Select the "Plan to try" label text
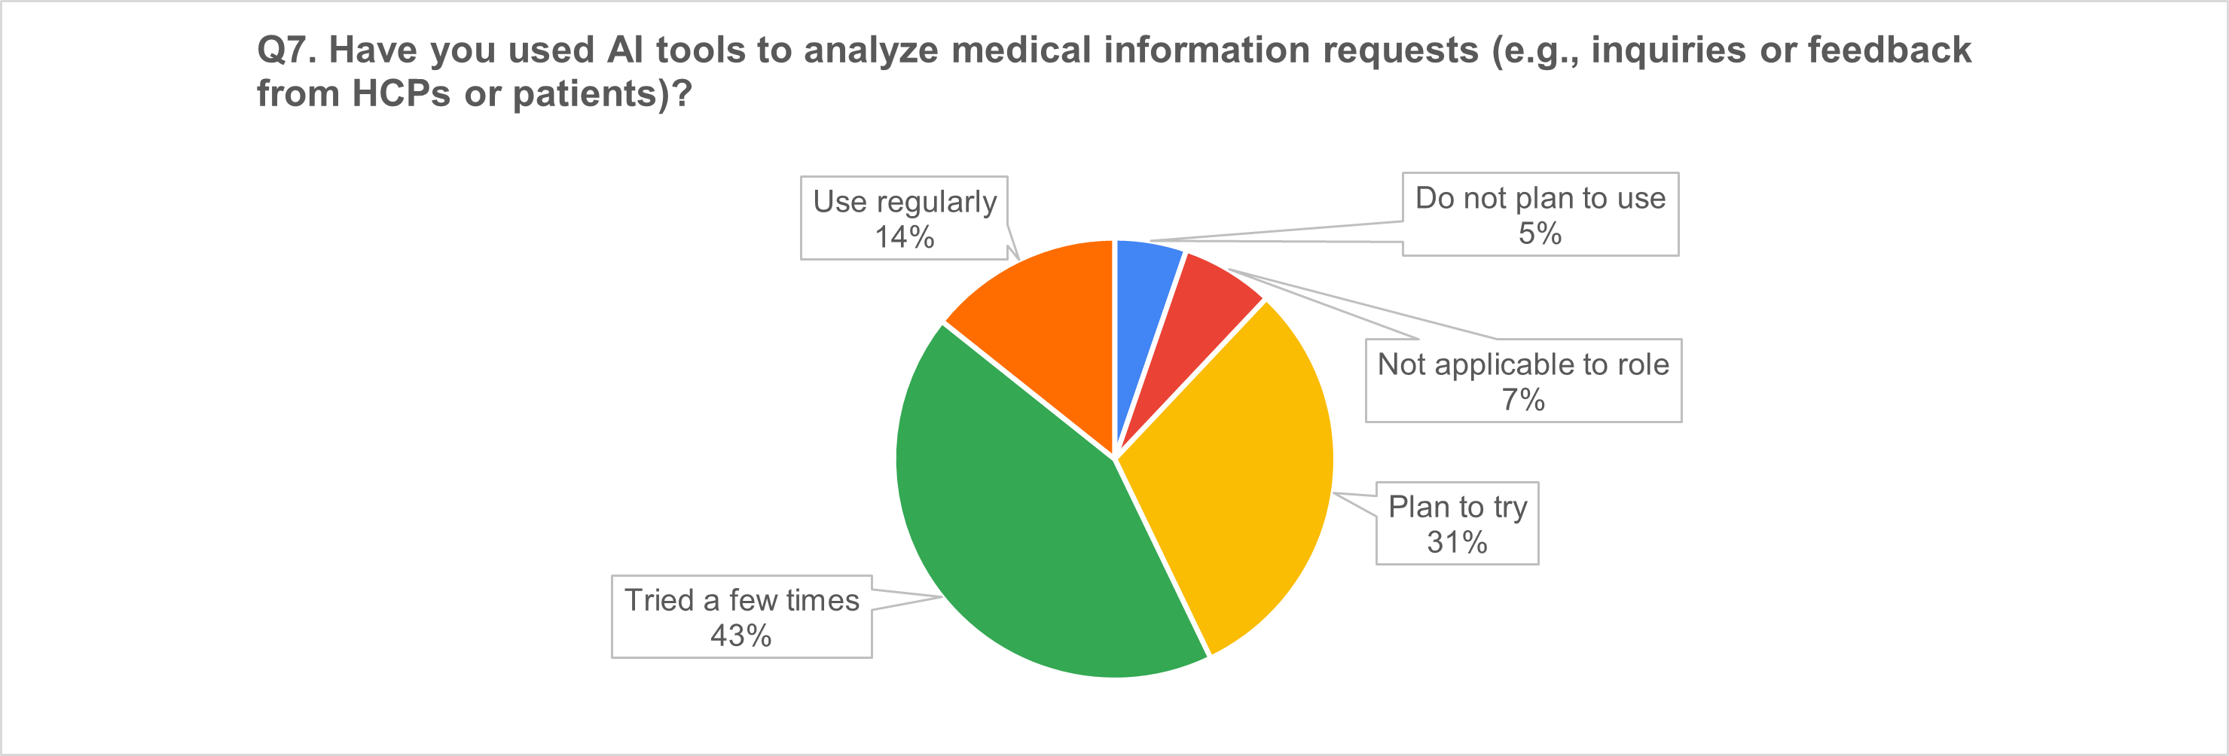This screenshot has width=2229, height=756. (1457, 507)
